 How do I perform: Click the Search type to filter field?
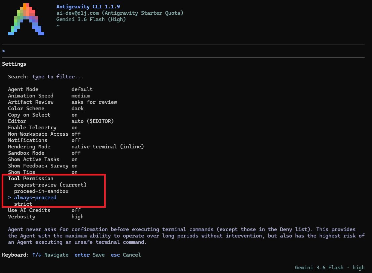pos(46,77)
